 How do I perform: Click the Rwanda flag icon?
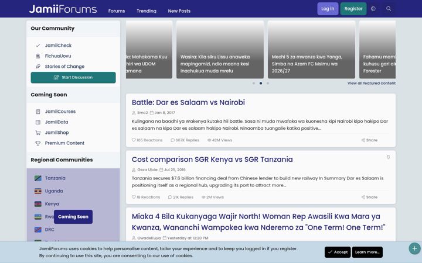[x=38, y=217]
